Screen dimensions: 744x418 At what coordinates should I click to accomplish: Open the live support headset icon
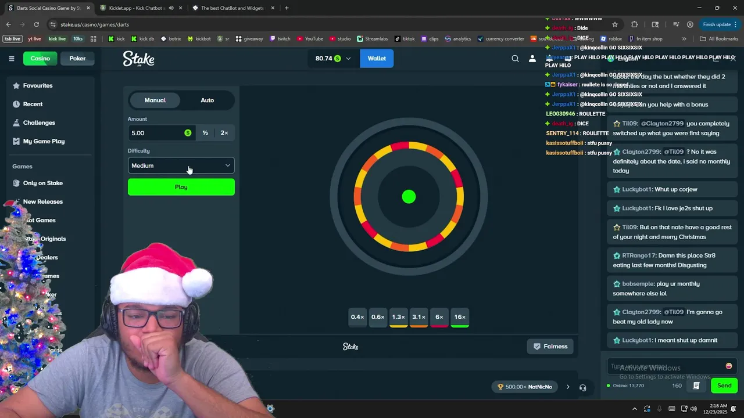(582, 387)
